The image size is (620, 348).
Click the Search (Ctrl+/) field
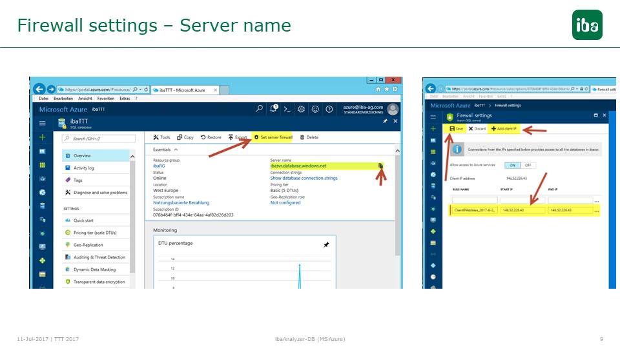pyautogui.click(x=99, y=139)
